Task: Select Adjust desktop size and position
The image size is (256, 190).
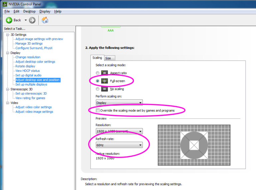Action: tap(38, 80)
